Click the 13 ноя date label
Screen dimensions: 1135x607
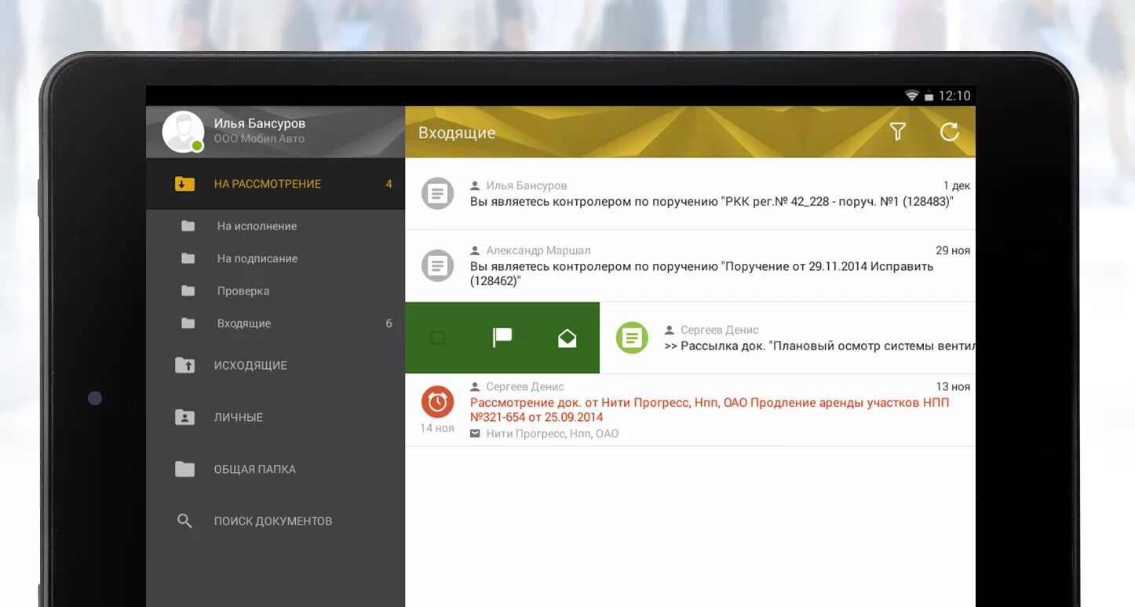point(953,386)
